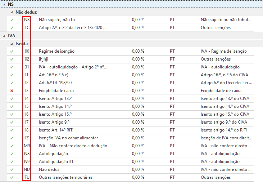Screen dimensions: 263x182
Task: Click the red X icon on row I3
Action: [12, 91]
